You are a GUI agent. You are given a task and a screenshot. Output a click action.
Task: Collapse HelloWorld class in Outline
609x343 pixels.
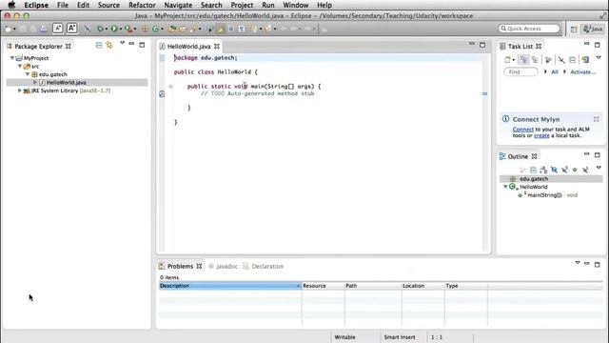tap(505, 187)
